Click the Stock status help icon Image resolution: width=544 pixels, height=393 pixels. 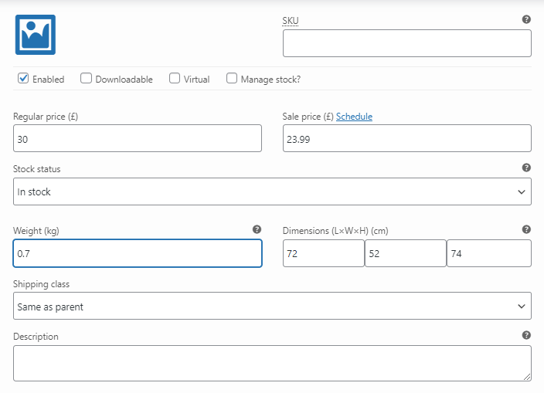click(526, 168)
